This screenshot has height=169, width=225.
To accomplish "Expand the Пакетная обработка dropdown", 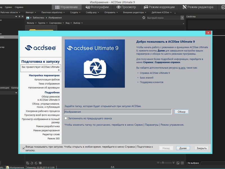I will 53,12.
